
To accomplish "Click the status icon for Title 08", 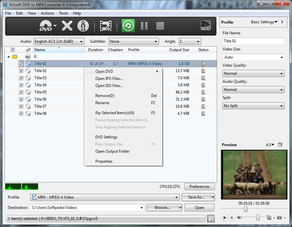I will click(x=203, y=113).
